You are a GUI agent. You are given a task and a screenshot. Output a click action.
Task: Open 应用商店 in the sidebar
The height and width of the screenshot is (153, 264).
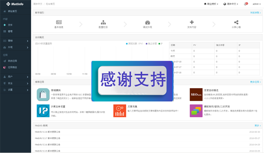tap(10, 67)
